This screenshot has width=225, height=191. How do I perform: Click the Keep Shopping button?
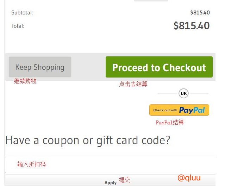click(40, 67)
